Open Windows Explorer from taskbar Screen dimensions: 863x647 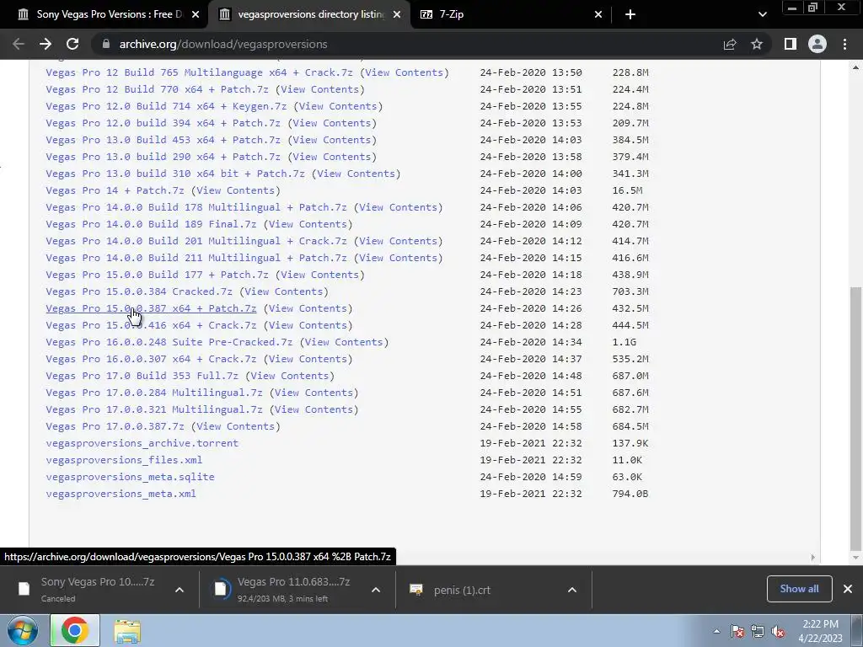click(128, 632)
